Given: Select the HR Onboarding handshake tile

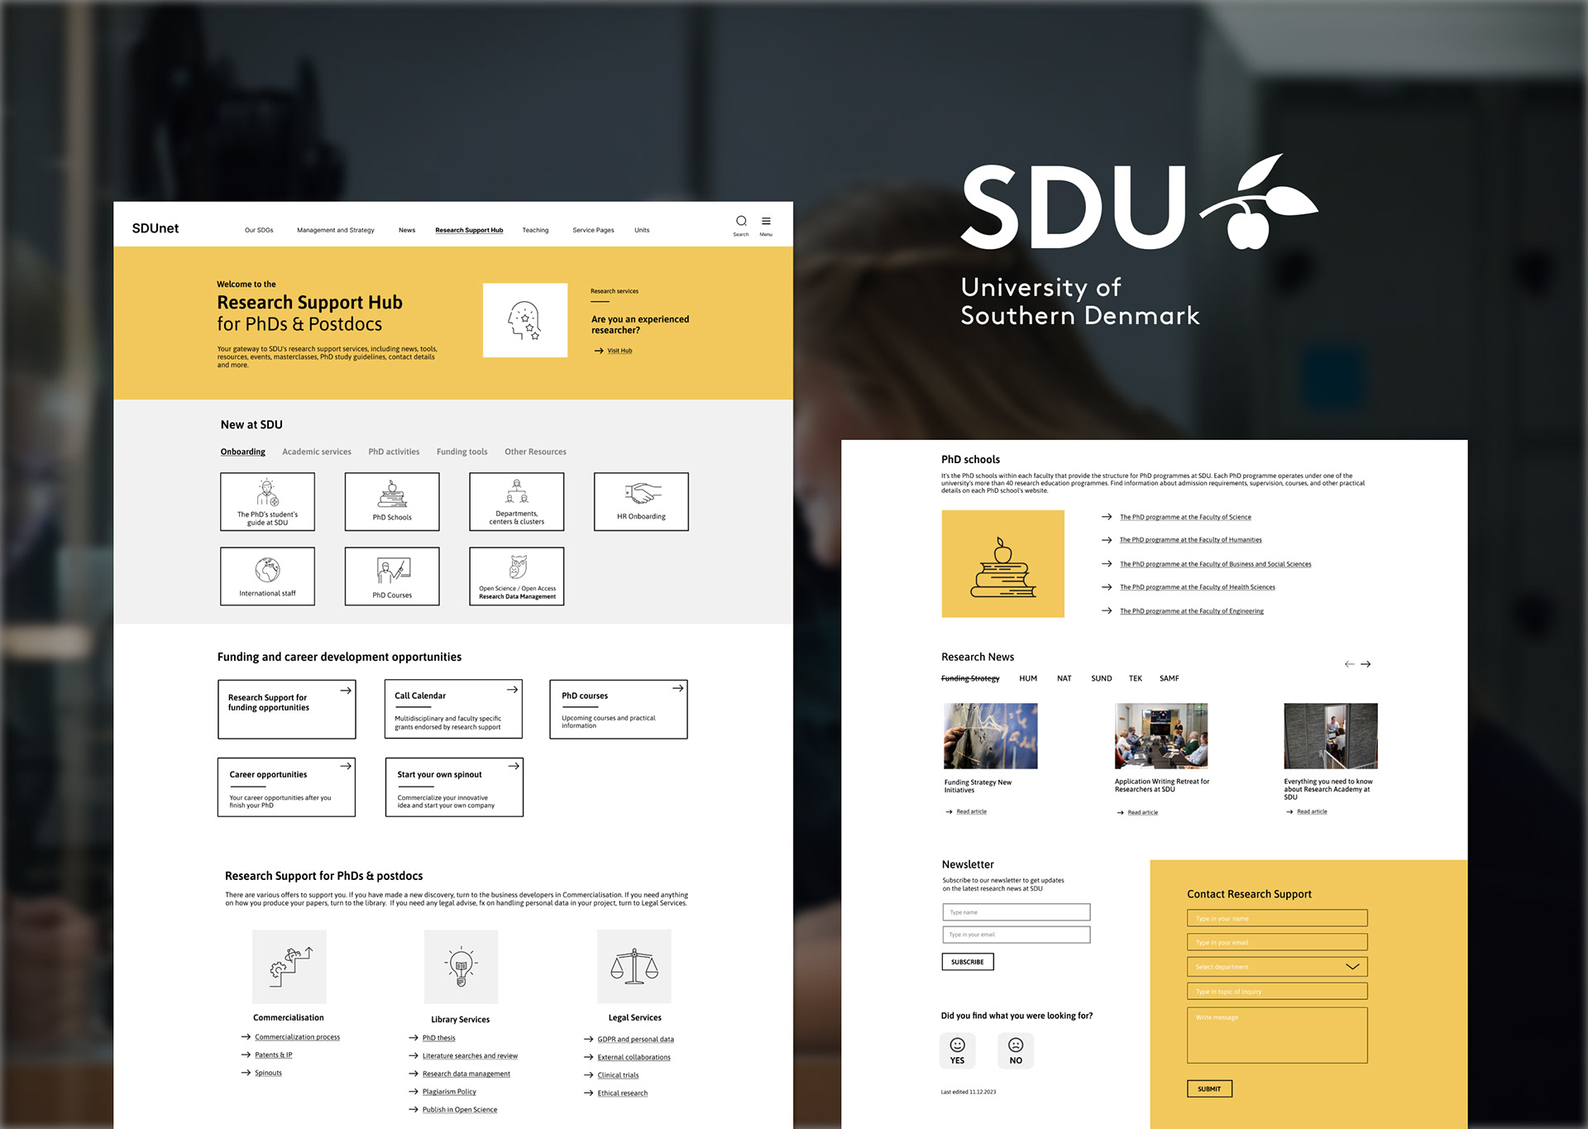Looking at the screenshot, I should tap(641, 501).
